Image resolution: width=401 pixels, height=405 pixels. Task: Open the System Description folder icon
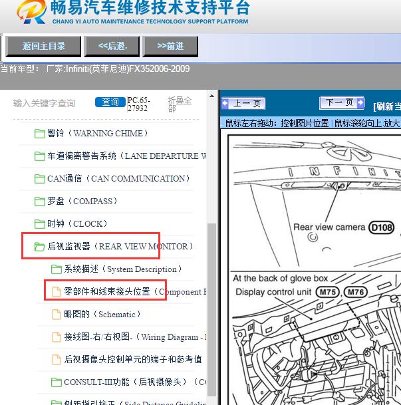coord(57,269)
